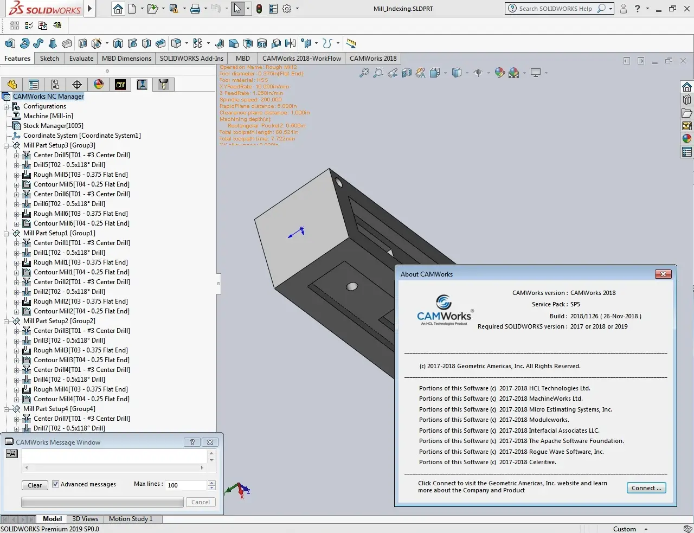The image size is (694, 533).
Task: Open Custom Properties in the task pane
Action: pyautogui.click(x=687, y=152)
